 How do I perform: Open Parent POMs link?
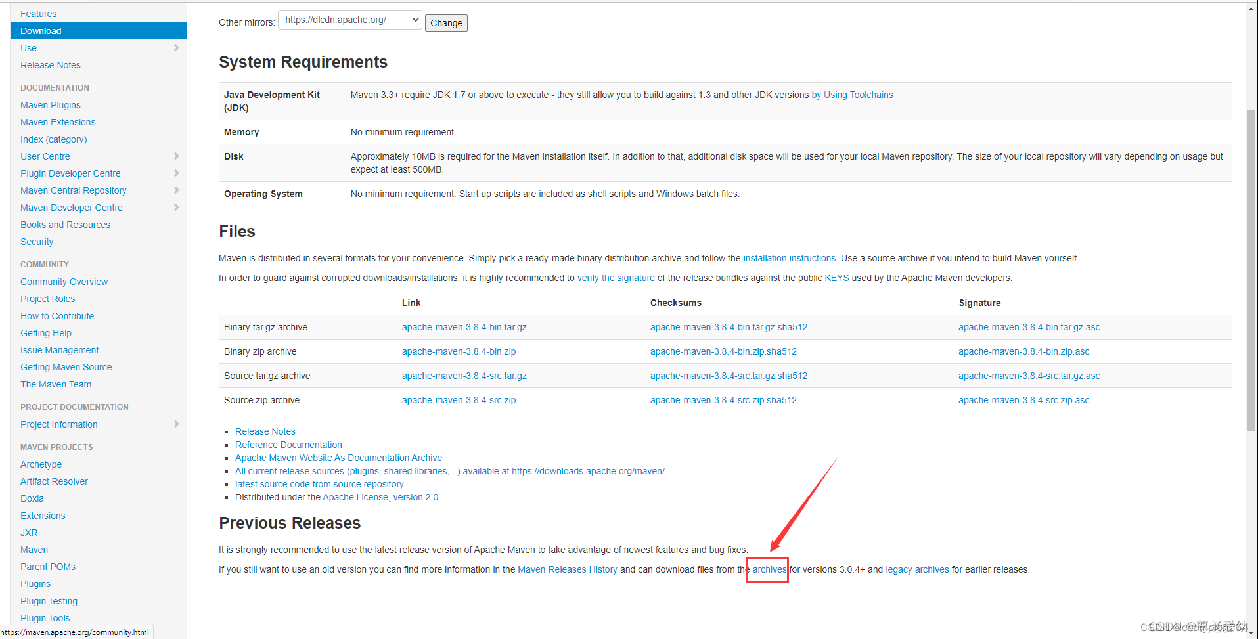(48, 567)
